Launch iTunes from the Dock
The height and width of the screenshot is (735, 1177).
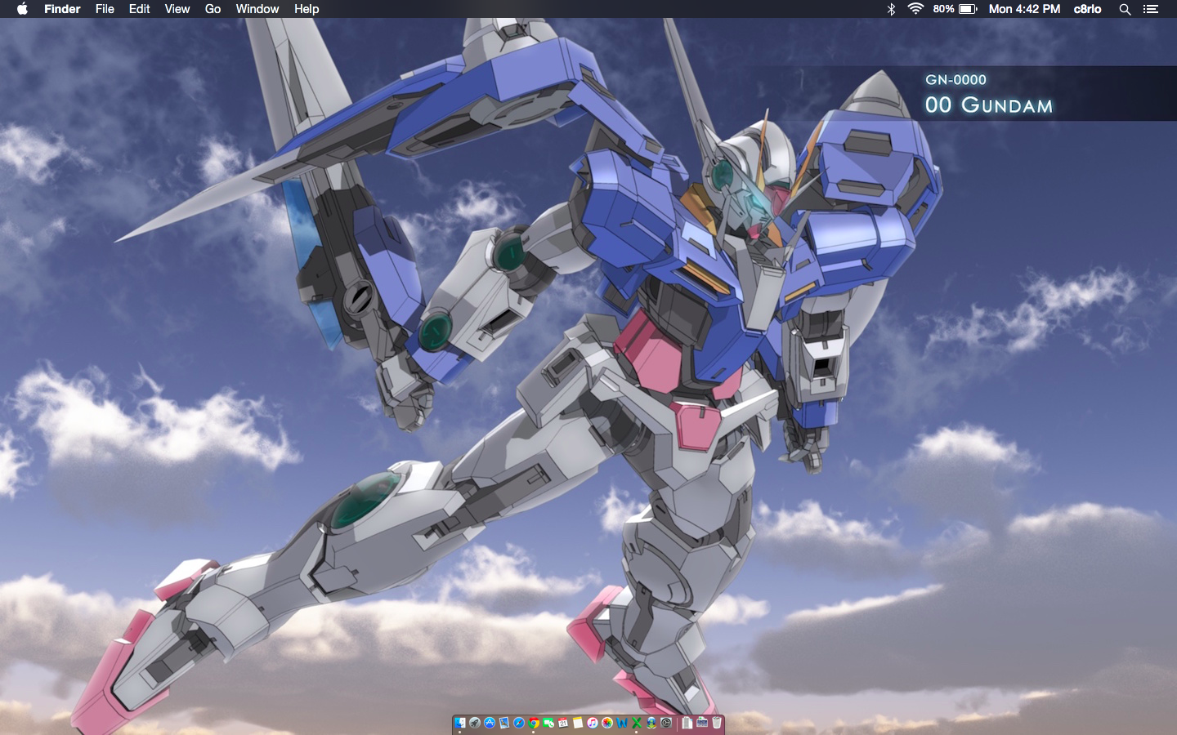click(593, 723)
